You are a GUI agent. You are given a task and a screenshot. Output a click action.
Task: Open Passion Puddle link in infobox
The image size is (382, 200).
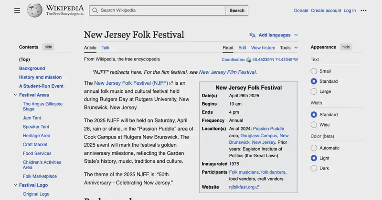coord(268,129)
